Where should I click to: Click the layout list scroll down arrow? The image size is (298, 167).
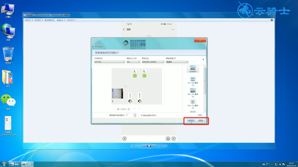[x=205, y=111]
